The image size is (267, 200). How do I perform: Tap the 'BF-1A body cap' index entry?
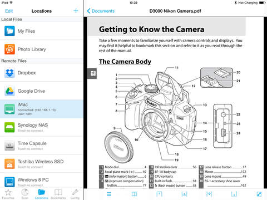point(166,172)
